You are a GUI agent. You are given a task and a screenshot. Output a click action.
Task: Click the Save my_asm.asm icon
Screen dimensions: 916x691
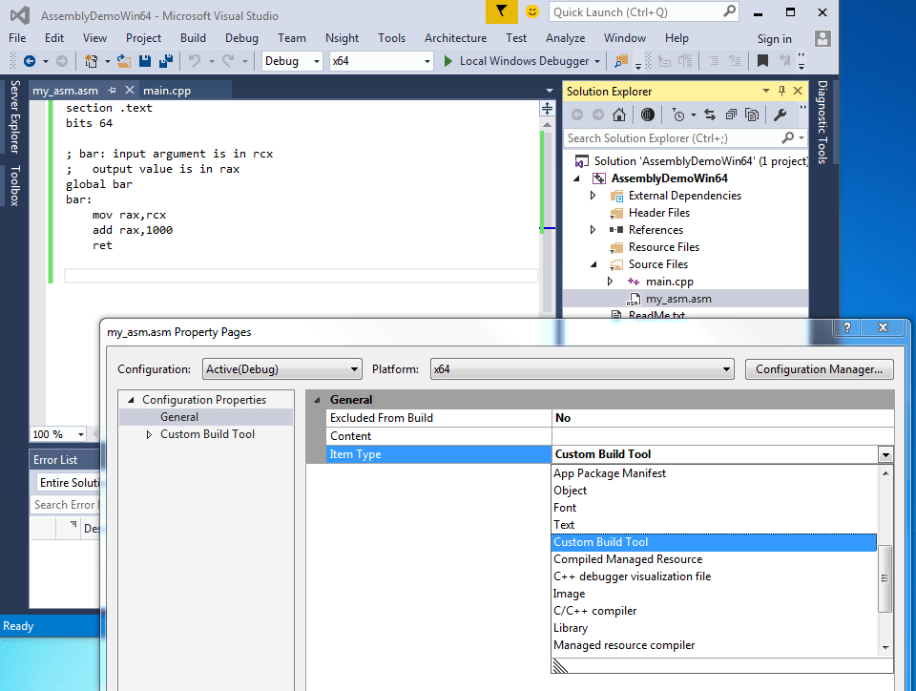(145, 61)
